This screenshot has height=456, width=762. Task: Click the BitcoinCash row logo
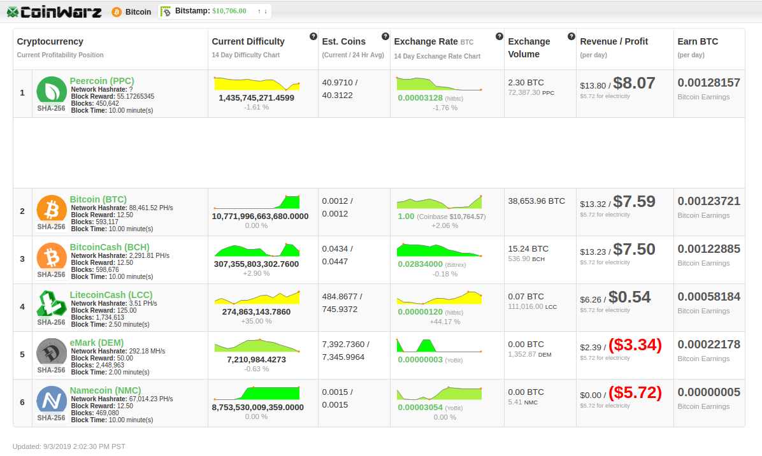[x=52, y=257]
